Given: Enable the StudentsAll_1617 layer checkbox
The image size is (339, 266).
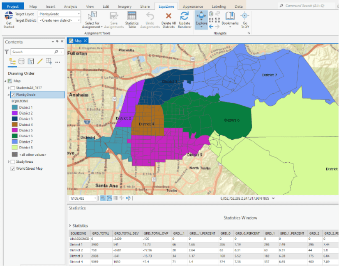Looking at the screenshot, I should coord(13,88).
